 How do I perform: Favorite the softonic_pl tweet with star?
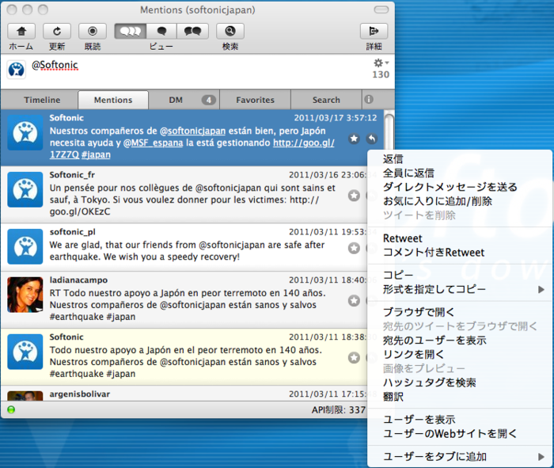click(x=354, y=248)
